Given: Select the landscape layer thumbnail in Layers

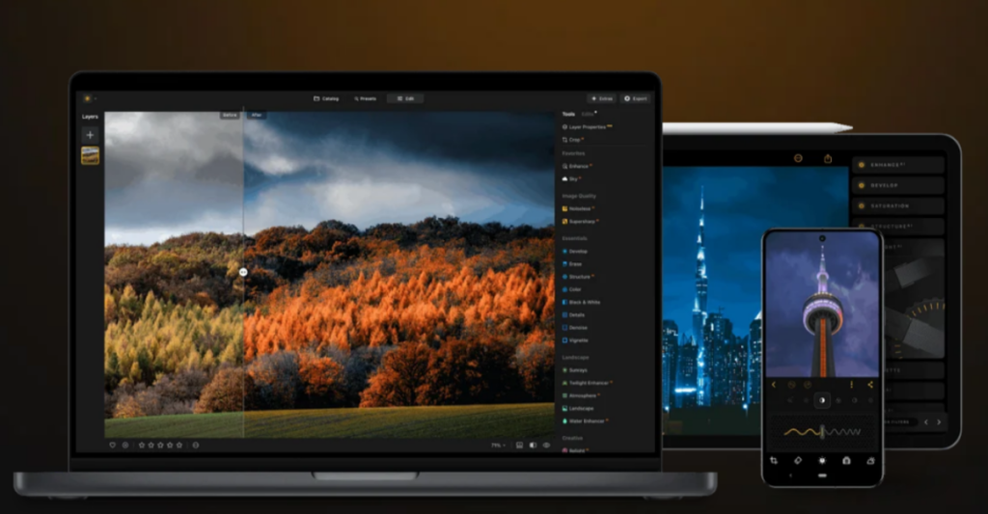Looking at the screenshot, I should point(90,155).
